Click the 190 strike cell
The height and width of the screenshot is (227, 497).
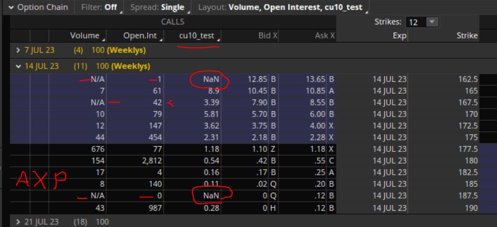(x=471, y=208)
